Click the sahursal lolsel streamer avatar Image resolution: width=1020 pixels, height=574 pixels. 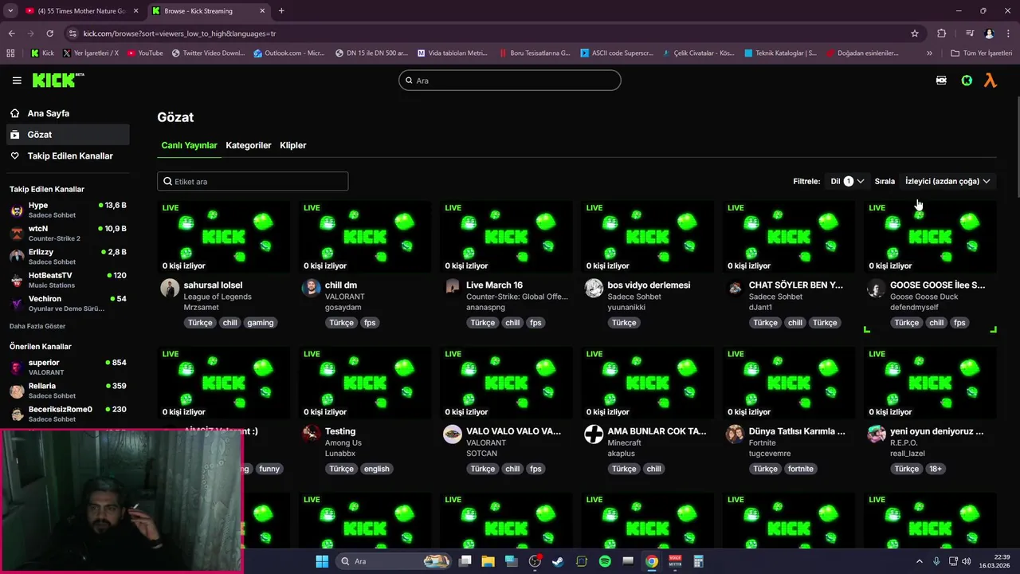pyautogui.click(x=170, y=288)
